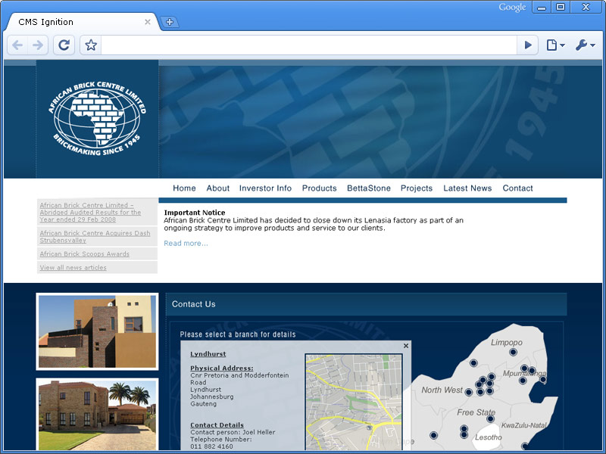Click the African Brick Centre logo
The image size is (606, 454).
(x=97, y=119)
